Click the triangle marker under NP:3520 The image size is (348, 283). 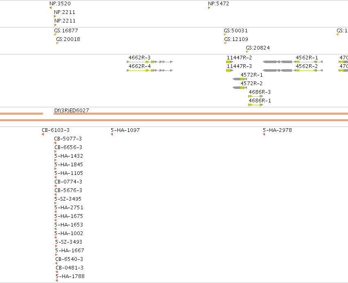point(51,8)
